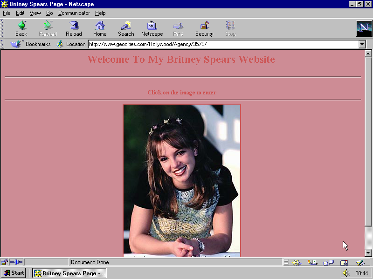
Task: Print the current page
Action: (x=178, y=28)
